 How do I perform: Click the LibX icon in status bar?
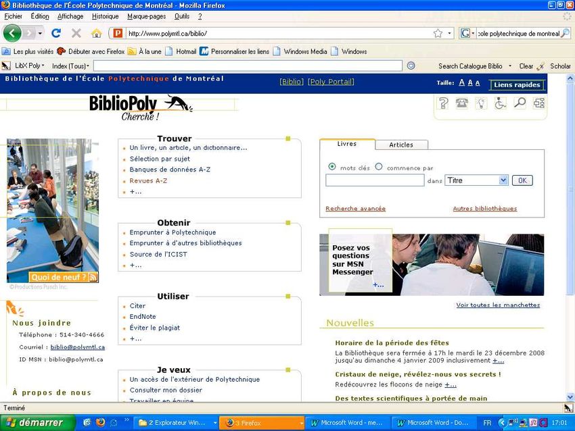[568, 408]
